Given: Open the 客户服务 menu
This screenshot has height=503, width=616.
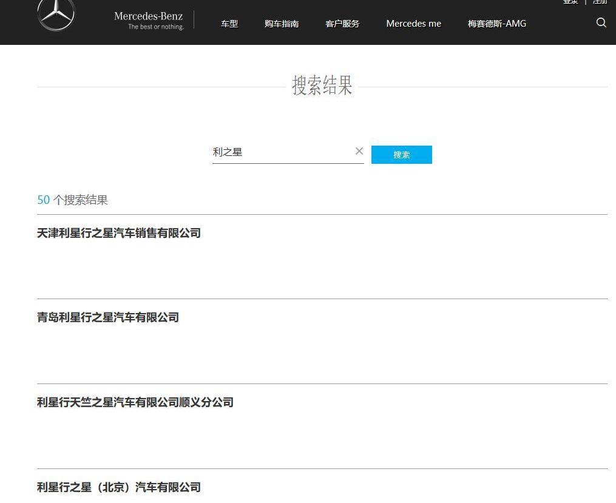Looking at the screenshot, I should click(342, 24).
